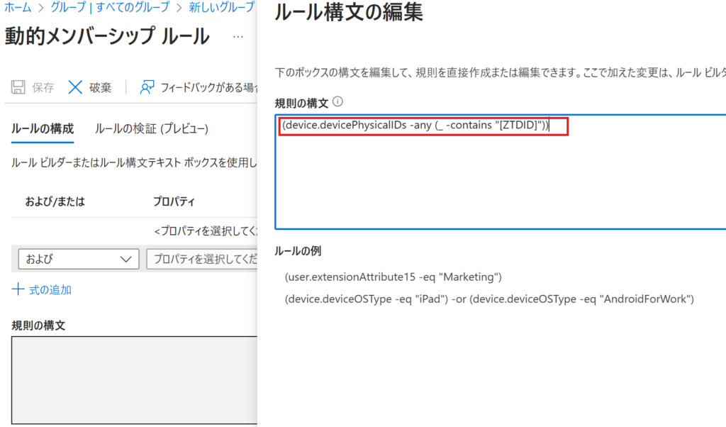Image resolution: width=726 pixels, height=427 pixels.
Task: Switch to the ルールの構成 tab
Action: (x=43, y=129)
